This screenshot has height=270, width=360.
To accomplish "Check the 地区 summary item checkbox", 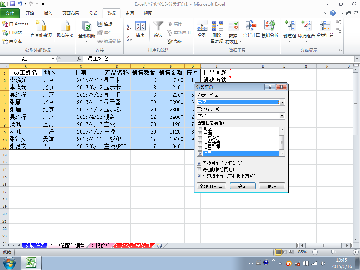I will tap(200, 129).
